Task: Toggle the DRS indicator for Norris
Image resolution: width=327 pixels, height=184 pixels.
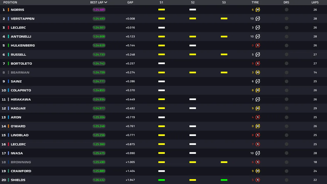Action: (x=286, y=10)
